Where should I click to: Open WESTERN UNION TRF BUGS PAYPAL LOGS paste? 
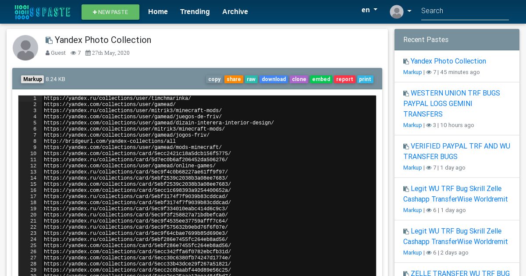pos(451,104)
